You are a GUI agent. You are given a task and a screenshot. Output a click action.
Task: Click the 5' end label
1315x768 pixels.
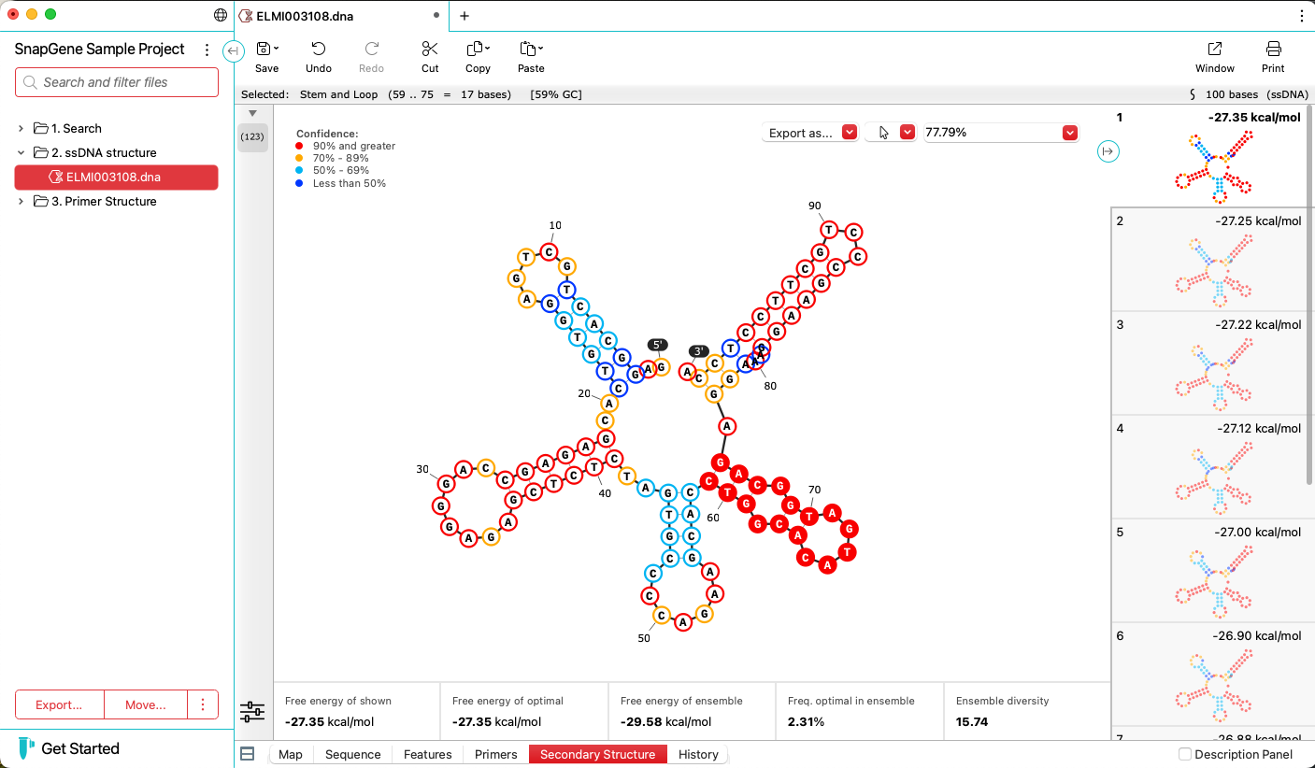tap(657, 345)
